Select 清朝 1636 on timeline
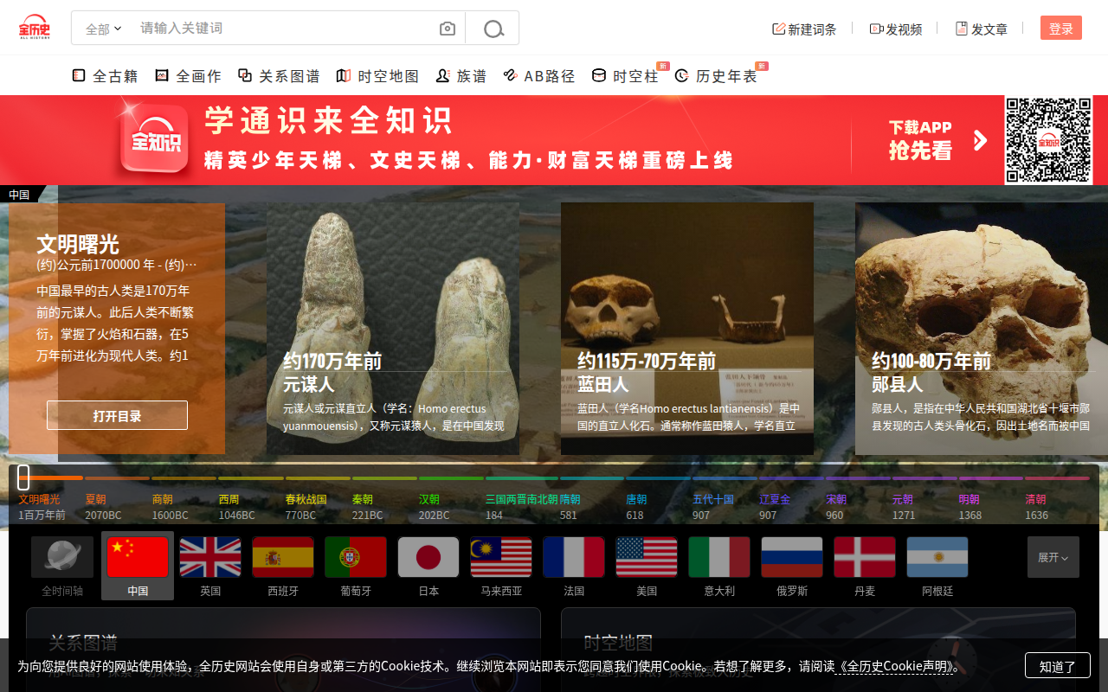Screen dimensions: 1108x692 click(x=1036, y=507)
